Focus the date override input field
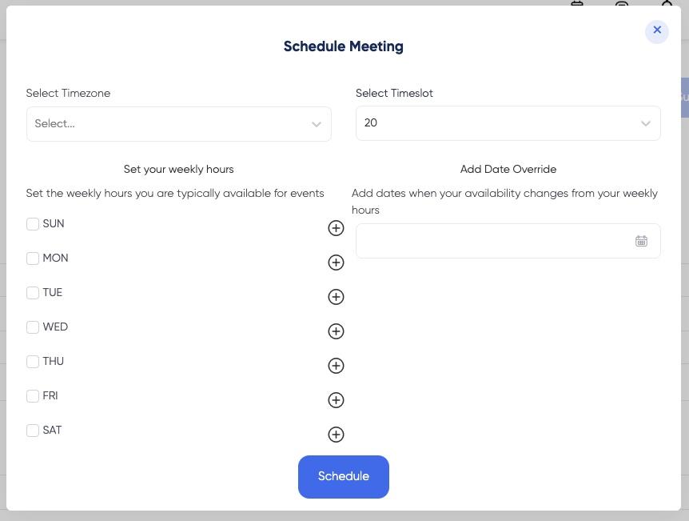689x521 pixels. tap(508, 241)
